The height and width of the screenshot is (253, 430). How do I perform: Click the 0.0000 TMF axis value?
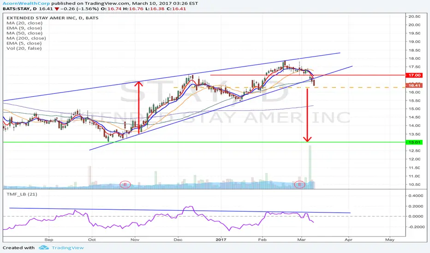tap(416, 216)
